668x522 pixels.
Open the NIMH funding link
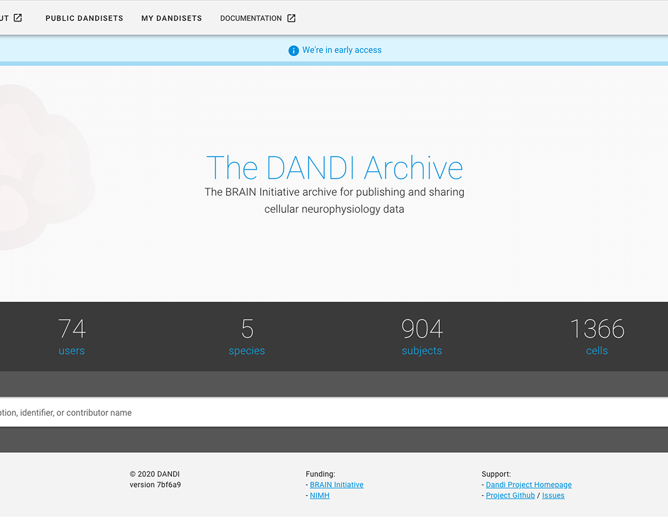tap(320, 495)
